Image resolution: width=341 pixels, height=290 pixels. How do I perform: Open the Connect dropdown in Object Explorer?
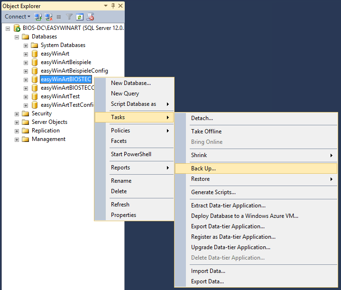(18, 17)
